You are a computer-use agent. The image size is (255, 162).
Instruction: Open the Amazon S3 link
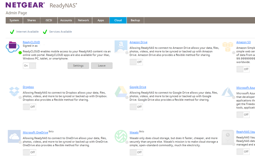[244, 42]
